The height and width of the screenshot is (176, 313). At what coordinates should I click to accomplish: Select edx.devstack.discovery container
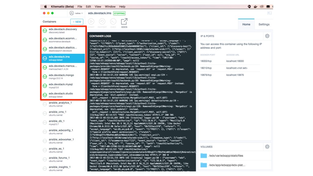[63, 31]
